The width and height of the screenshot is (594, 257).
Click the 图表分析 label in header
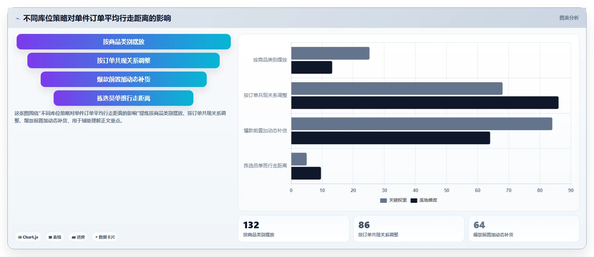(x=569, y=18)
